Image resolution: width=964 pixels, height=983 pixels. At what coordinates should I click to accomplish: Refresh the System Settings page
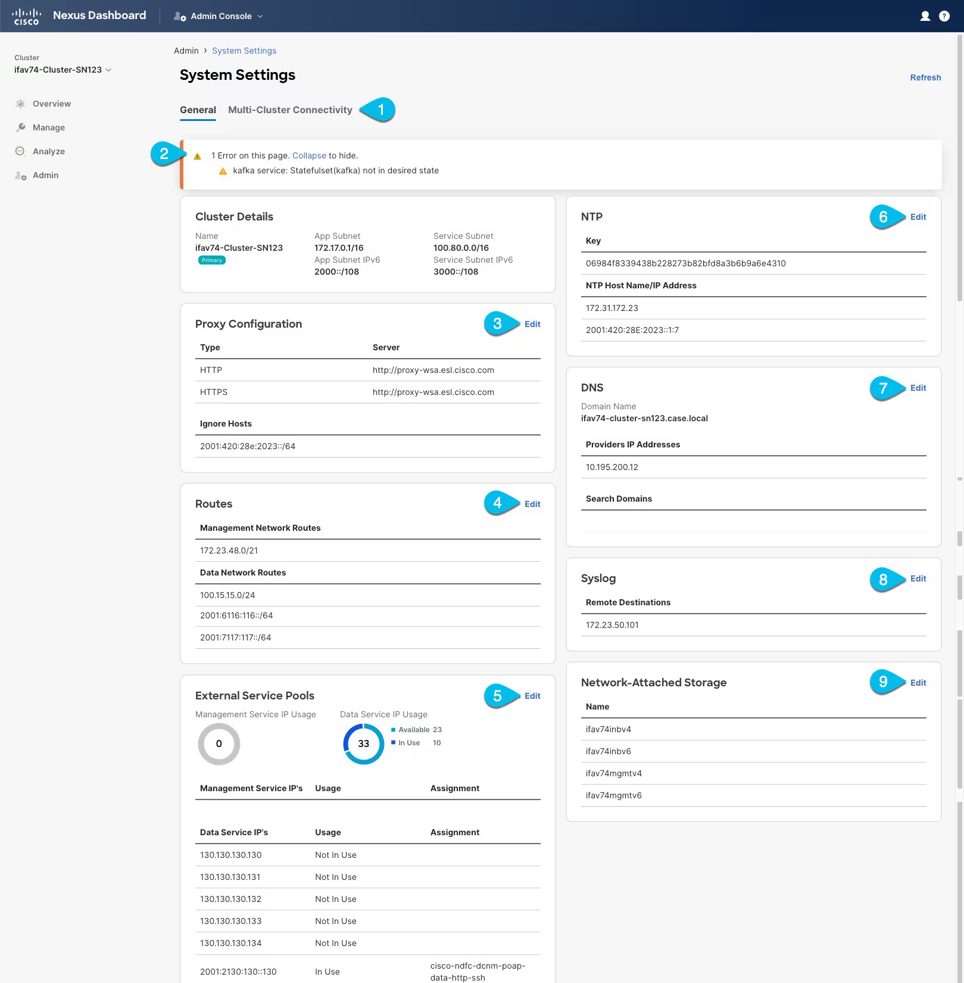pos(925,77)
